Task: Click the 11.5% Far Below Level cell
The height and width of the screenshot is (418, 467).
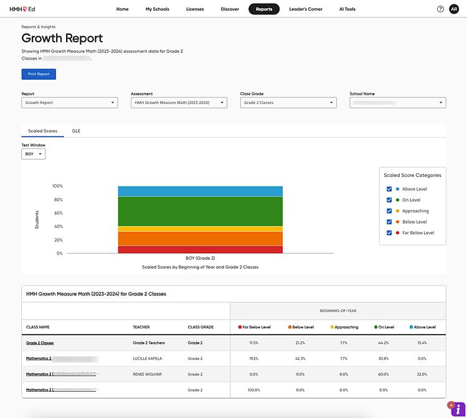Action: [254, 343]
